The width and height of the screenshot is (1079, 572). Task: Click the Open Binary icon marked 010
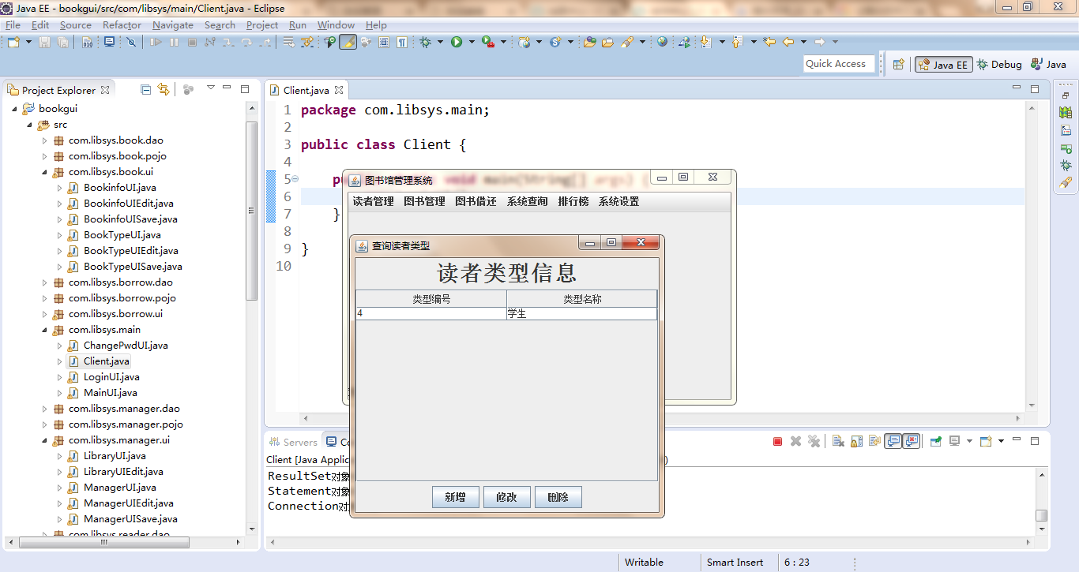tap(87, 42)
